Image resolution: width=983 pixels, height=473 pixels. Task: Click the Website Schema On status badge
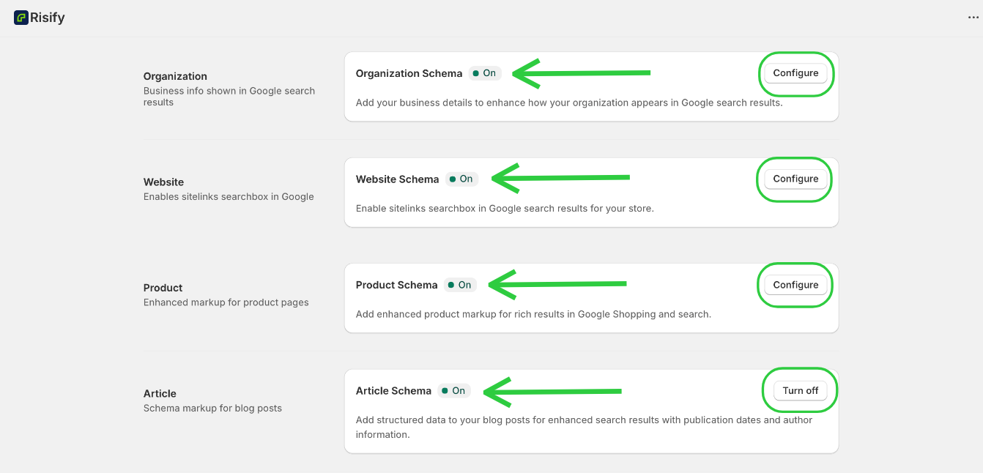click(461, 179)
